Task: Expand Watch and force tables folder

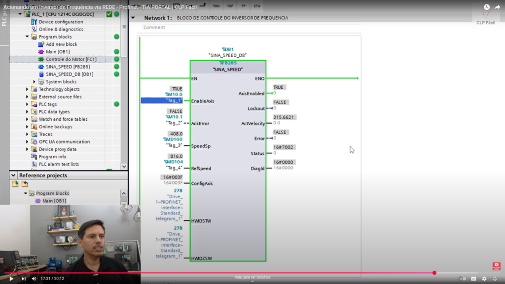Action: click(x=27, y=119)
